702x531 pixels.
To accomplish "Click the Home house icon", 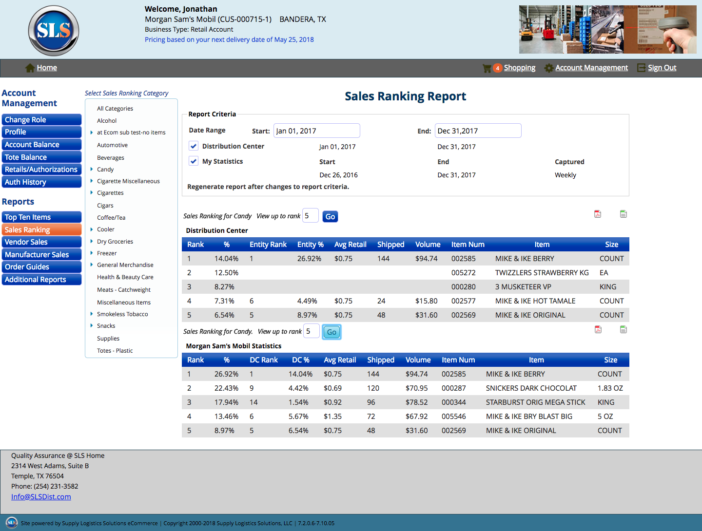I will [x=30, y=68].
